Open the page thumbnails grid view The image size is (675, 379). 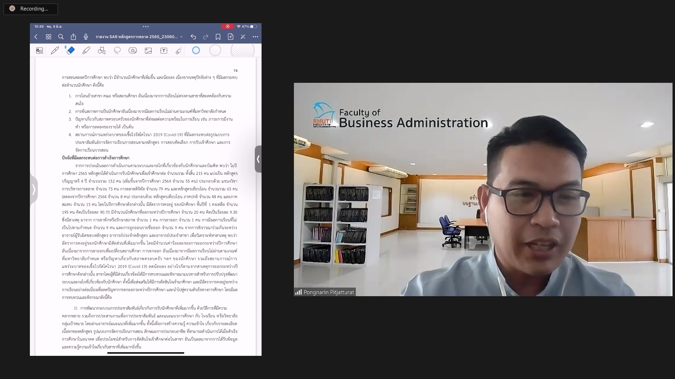point(49,36)
